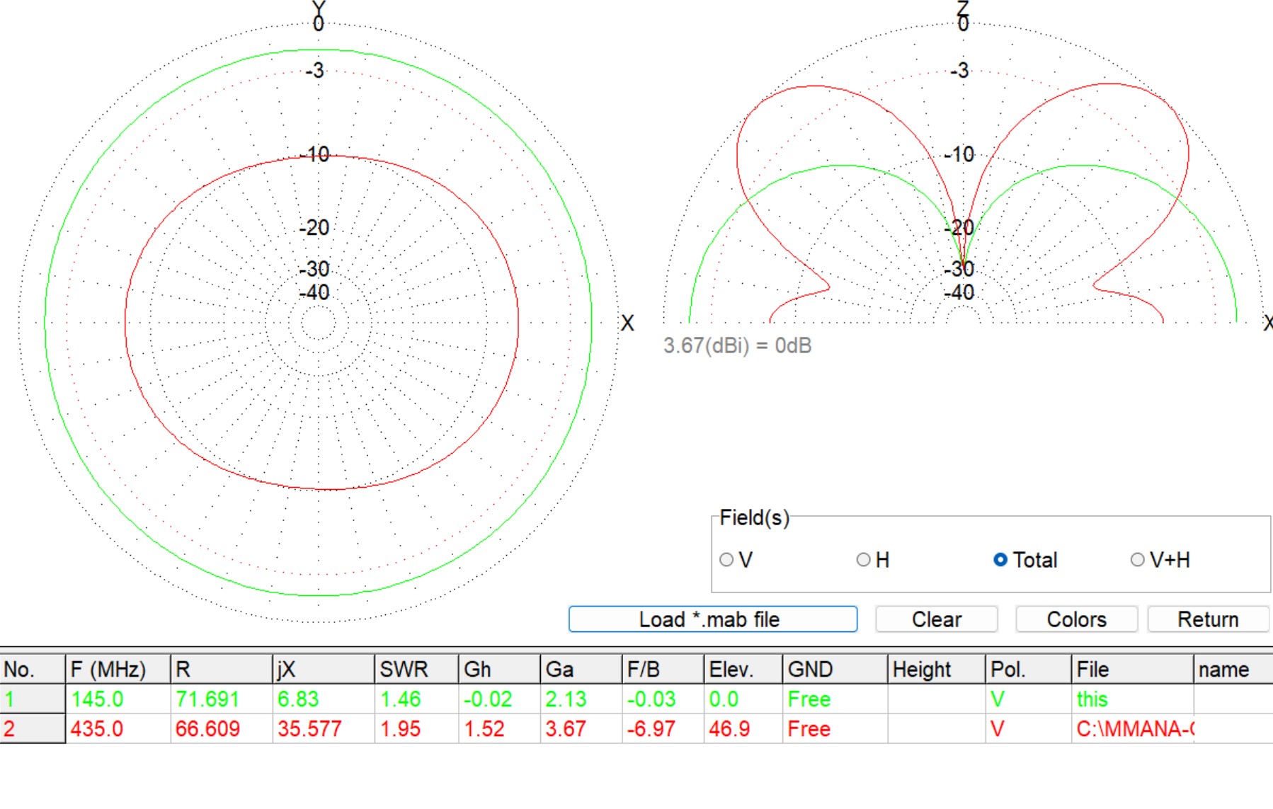
Task: Open the Colors button
Action: click(1076, 619)
